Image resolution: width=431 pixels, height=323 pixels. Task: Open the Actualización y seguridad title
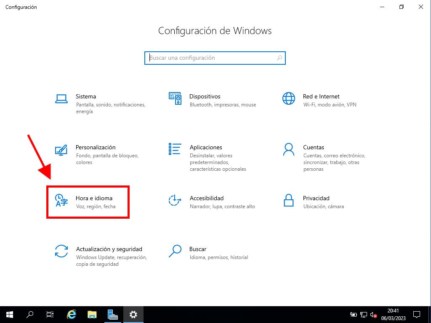coord(109,249)
